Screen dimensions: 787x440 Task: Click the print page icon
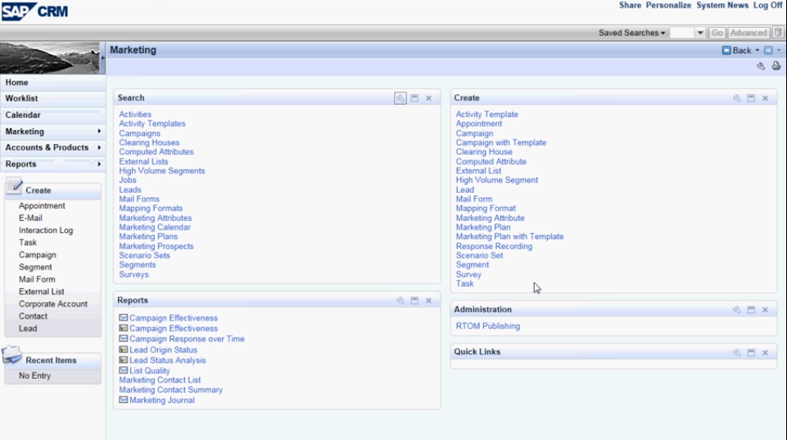[776, 66]
